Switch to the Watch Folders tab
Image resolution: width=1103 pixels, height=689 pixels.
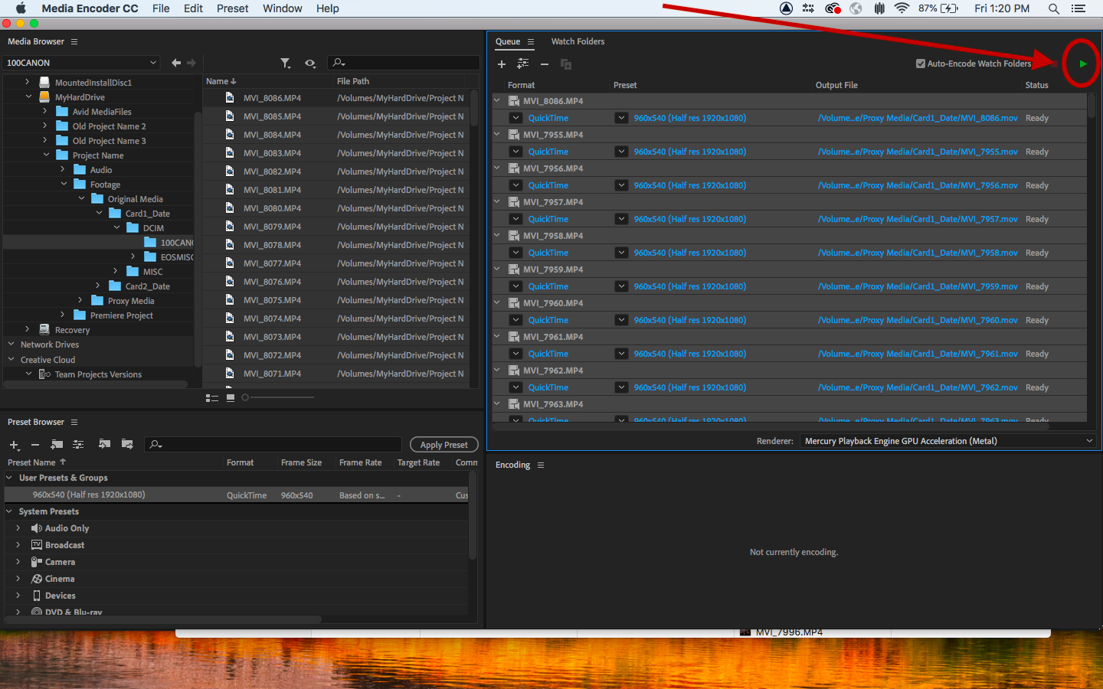[x=578, y=41]
